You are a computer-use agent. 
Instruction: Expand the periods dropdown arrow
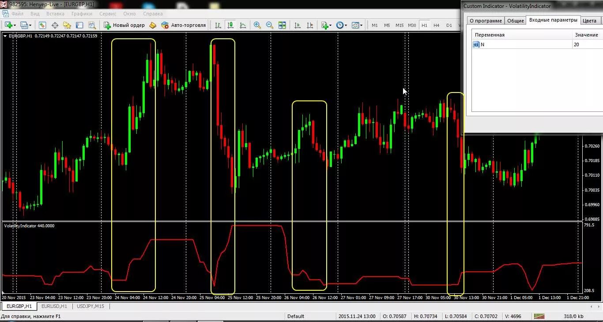click(x=346, y=26)
